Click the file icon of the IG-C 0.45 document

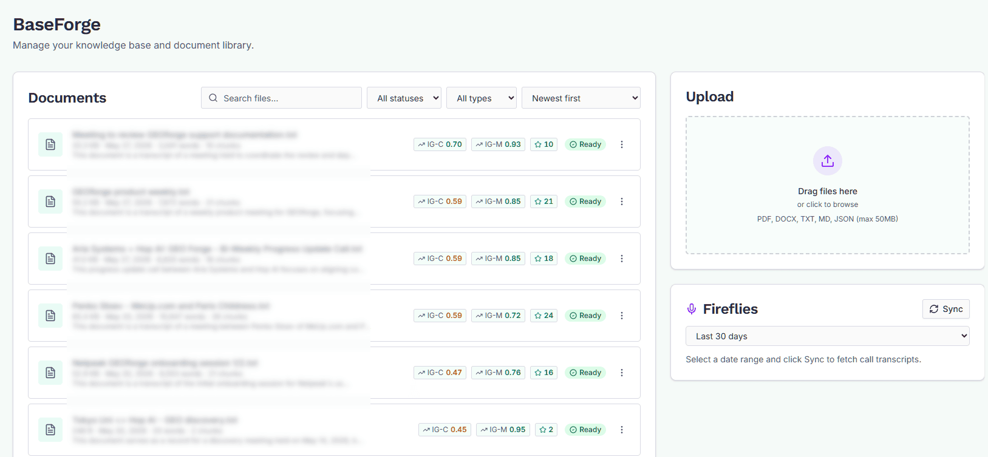point(50,430)
